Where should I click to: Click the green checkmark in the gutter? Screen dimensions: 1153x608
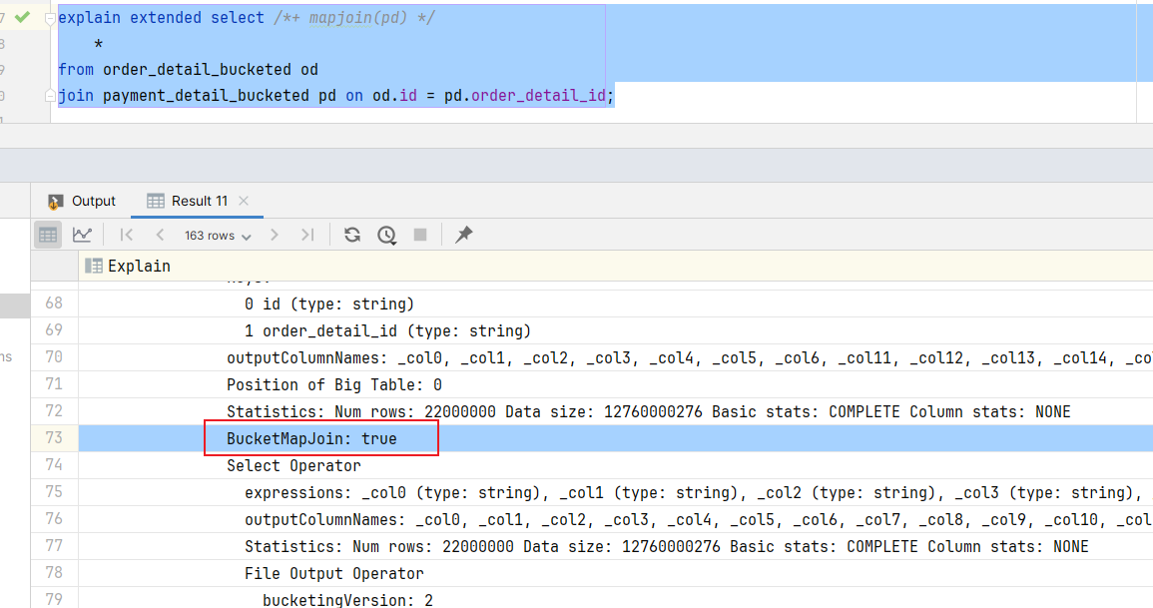[x=23, y=16]
